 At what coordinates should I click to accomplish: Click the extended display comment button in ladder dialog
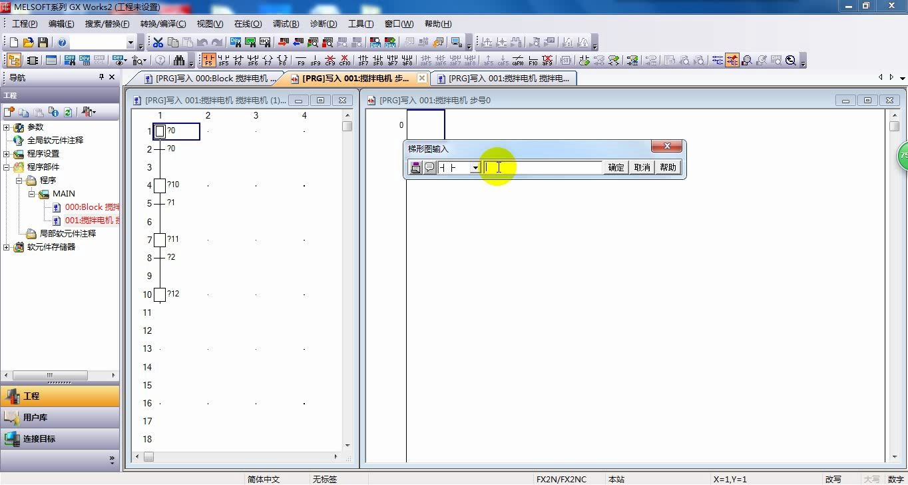[429, 167]
